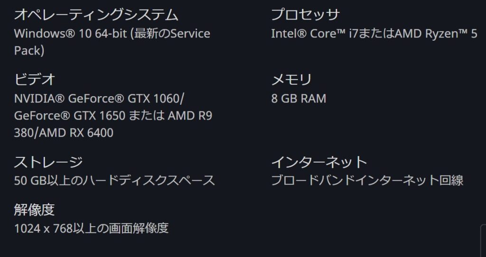Viewport: 486px width, 257px height.
Task: Click the AMD R9 text in video specs
Action: [190, 116]
